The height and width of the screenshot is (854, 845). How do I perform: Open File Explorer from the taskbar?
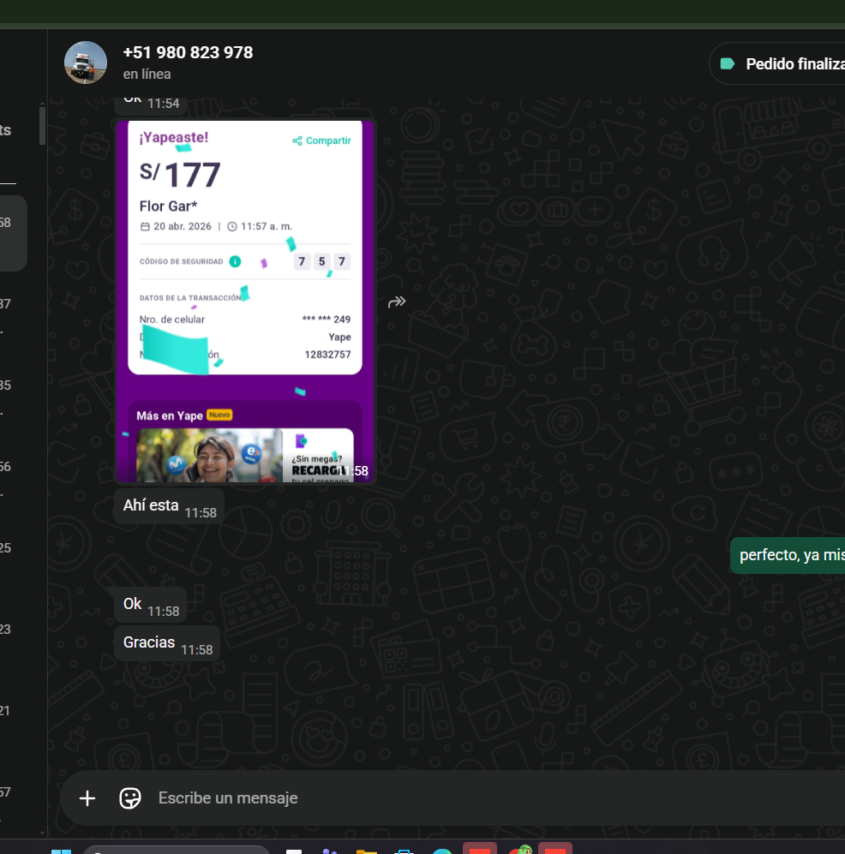[x=367, y=851]
